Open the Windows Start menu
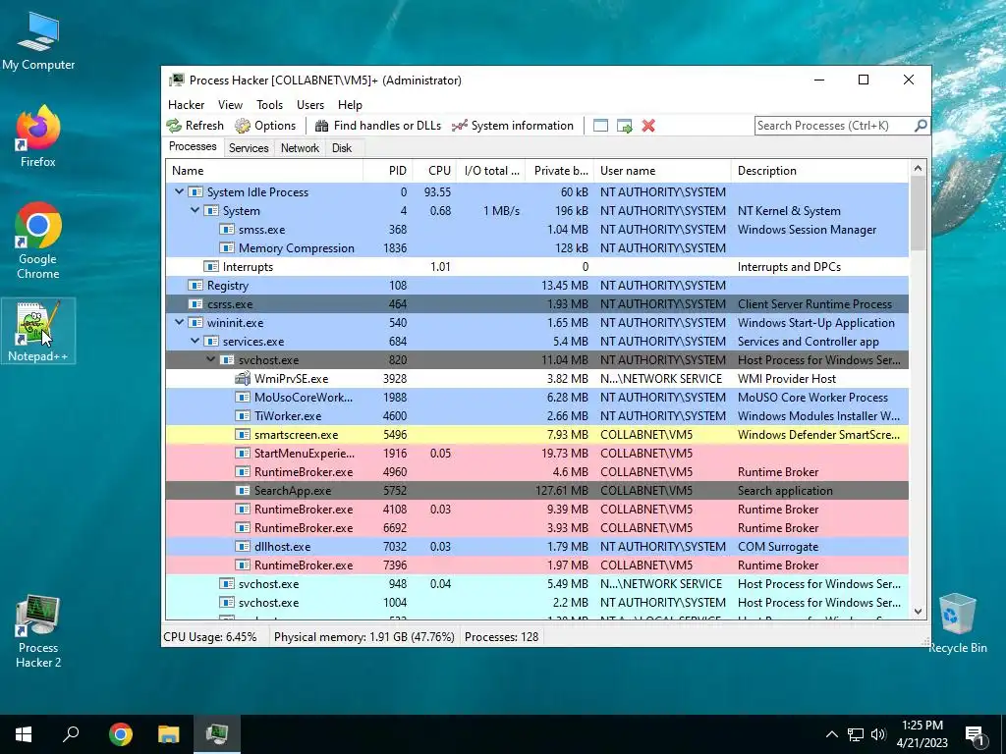 point(24,734)
